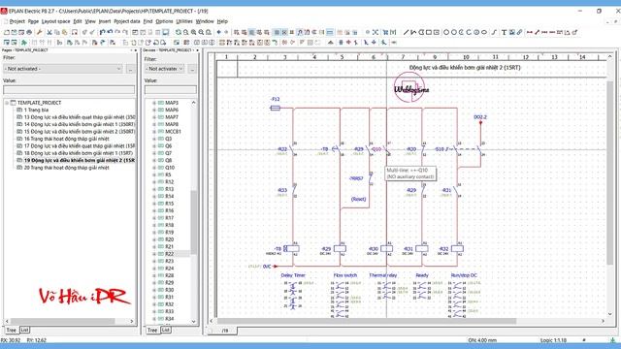
Task: Click the ... button beside Devices filter
Action: tap(192, 69)
